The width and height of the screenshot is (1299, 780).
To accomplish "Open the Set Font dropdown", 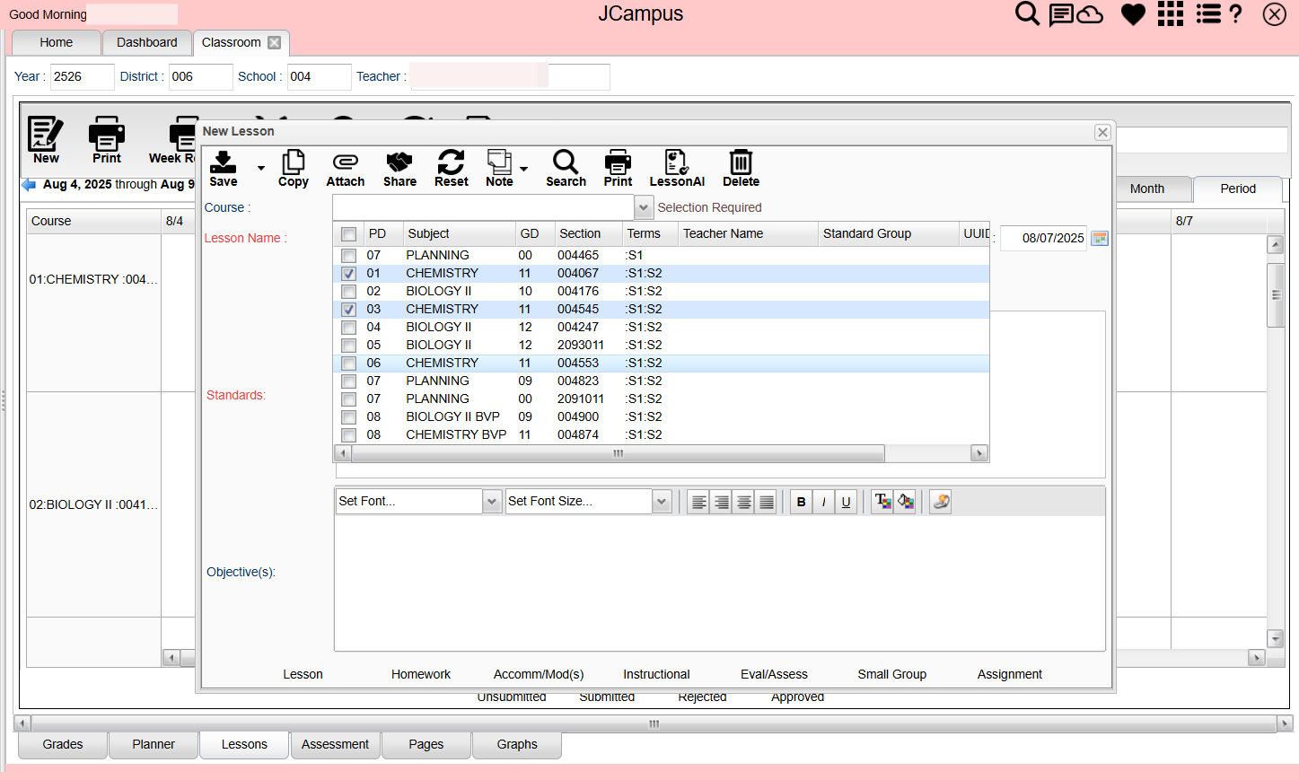I will pos(491,501).
